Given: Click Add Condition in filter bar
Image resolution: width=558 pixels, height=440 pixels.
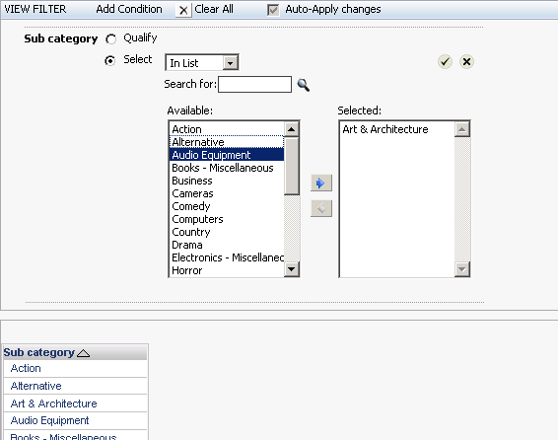Looking at the screenshot, I should [x=129, y=9].
